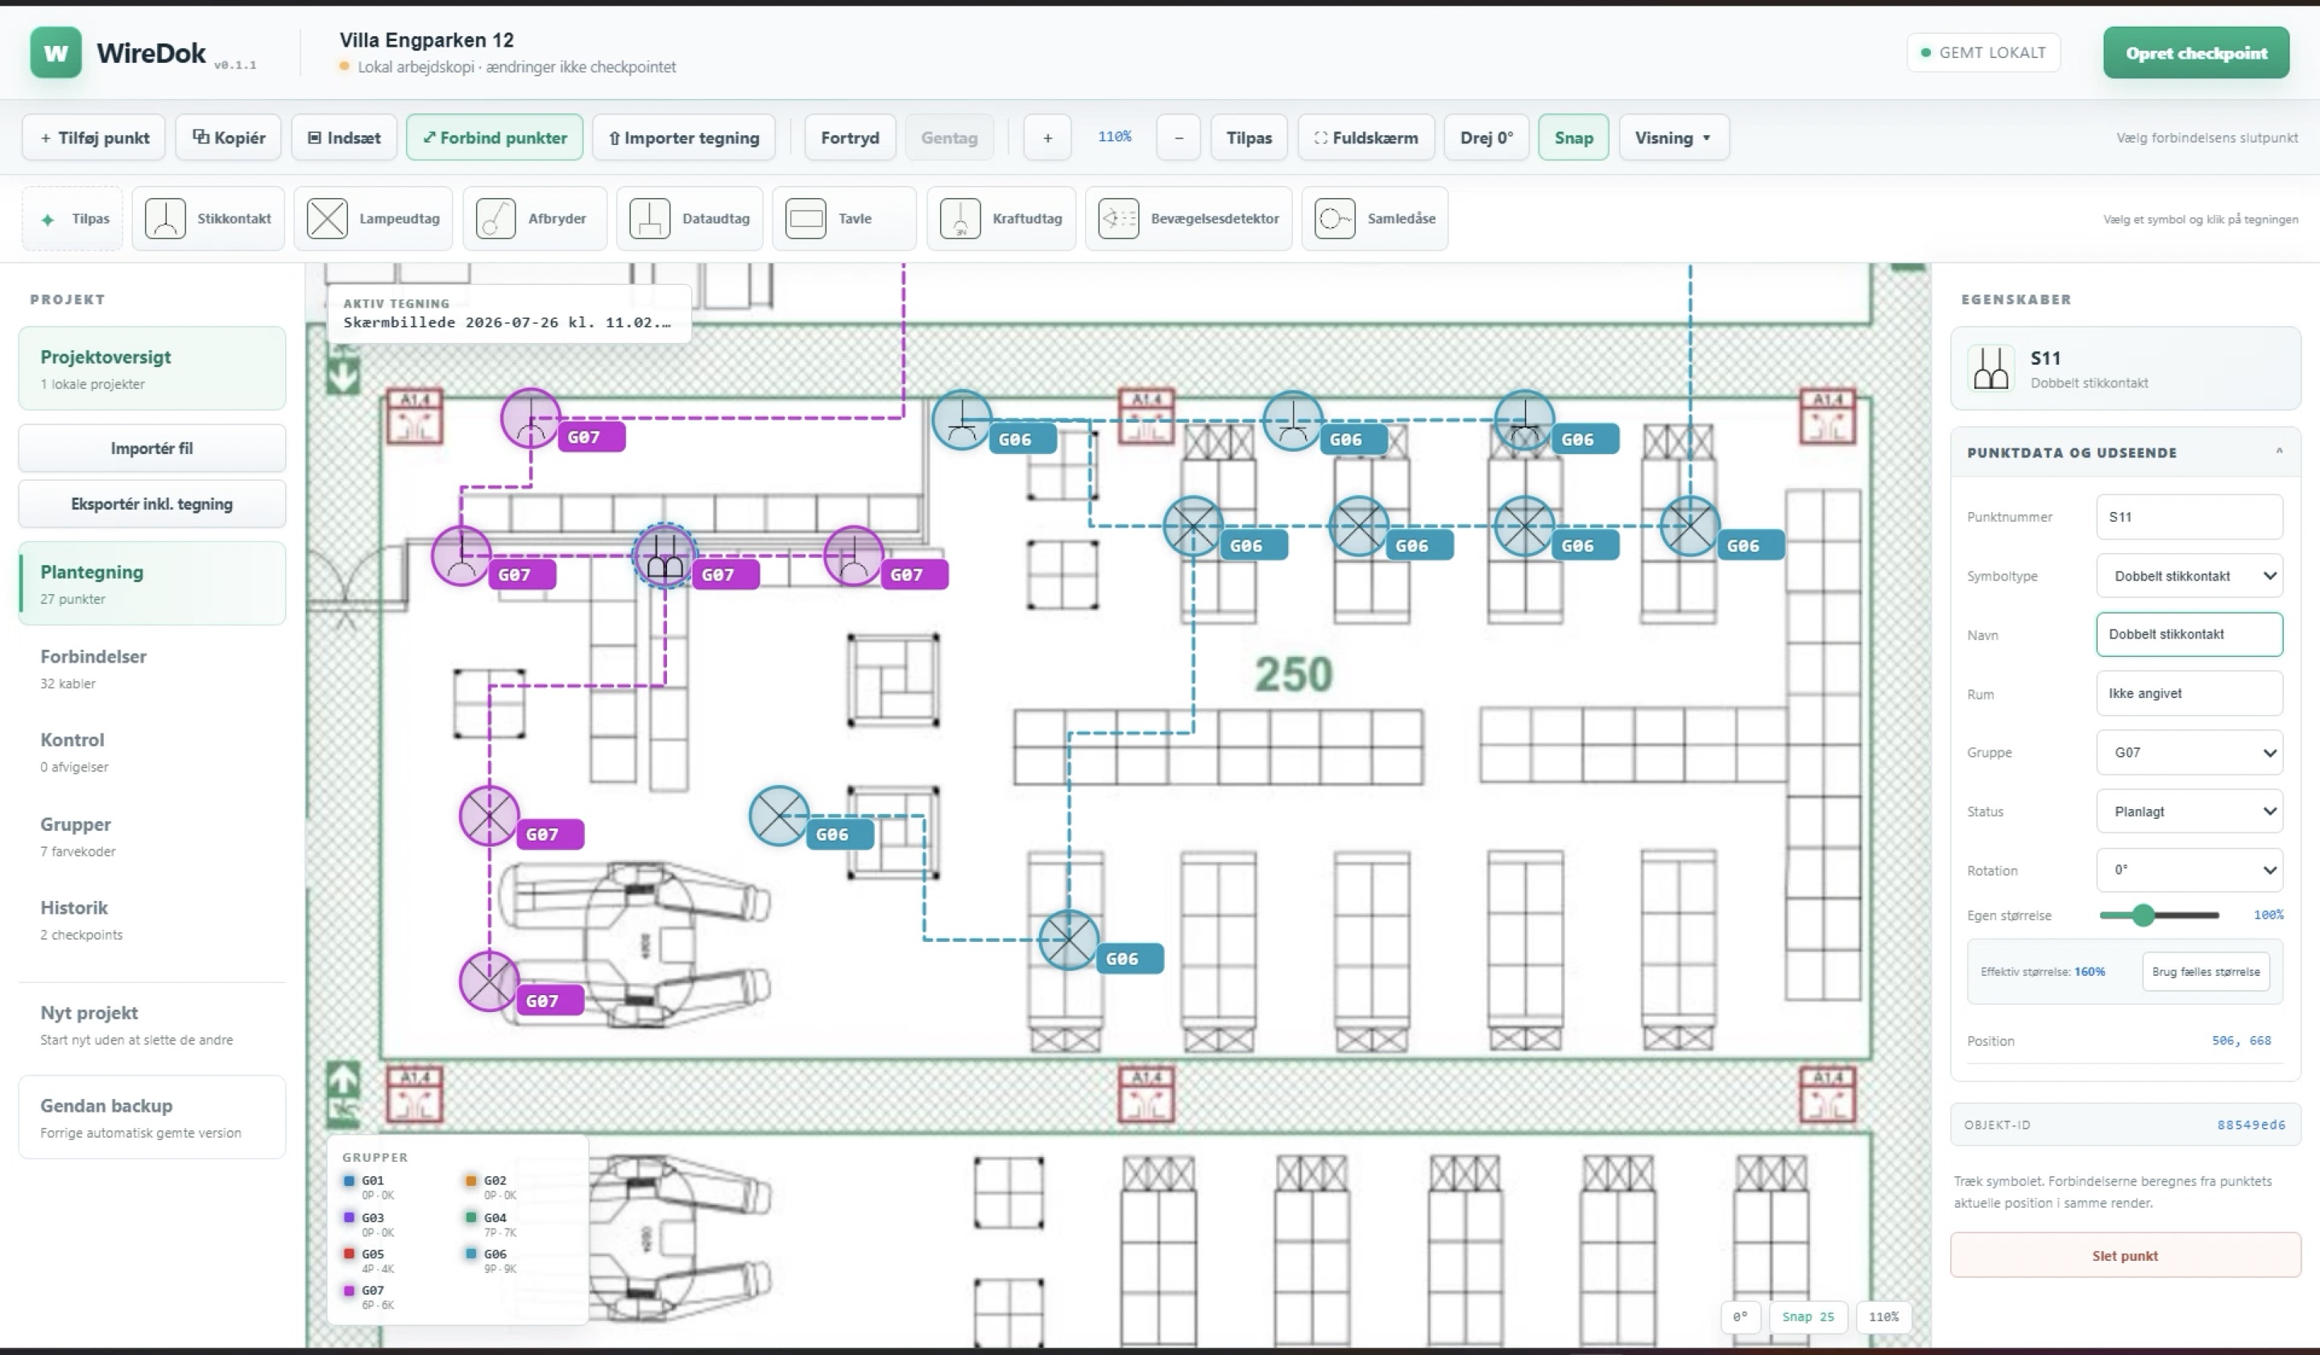Pick the Bevægelsesdetektor symbol icon
Image resolution: width=2320 pixels, height=1355 pixels.
(x=1119, y=219)
